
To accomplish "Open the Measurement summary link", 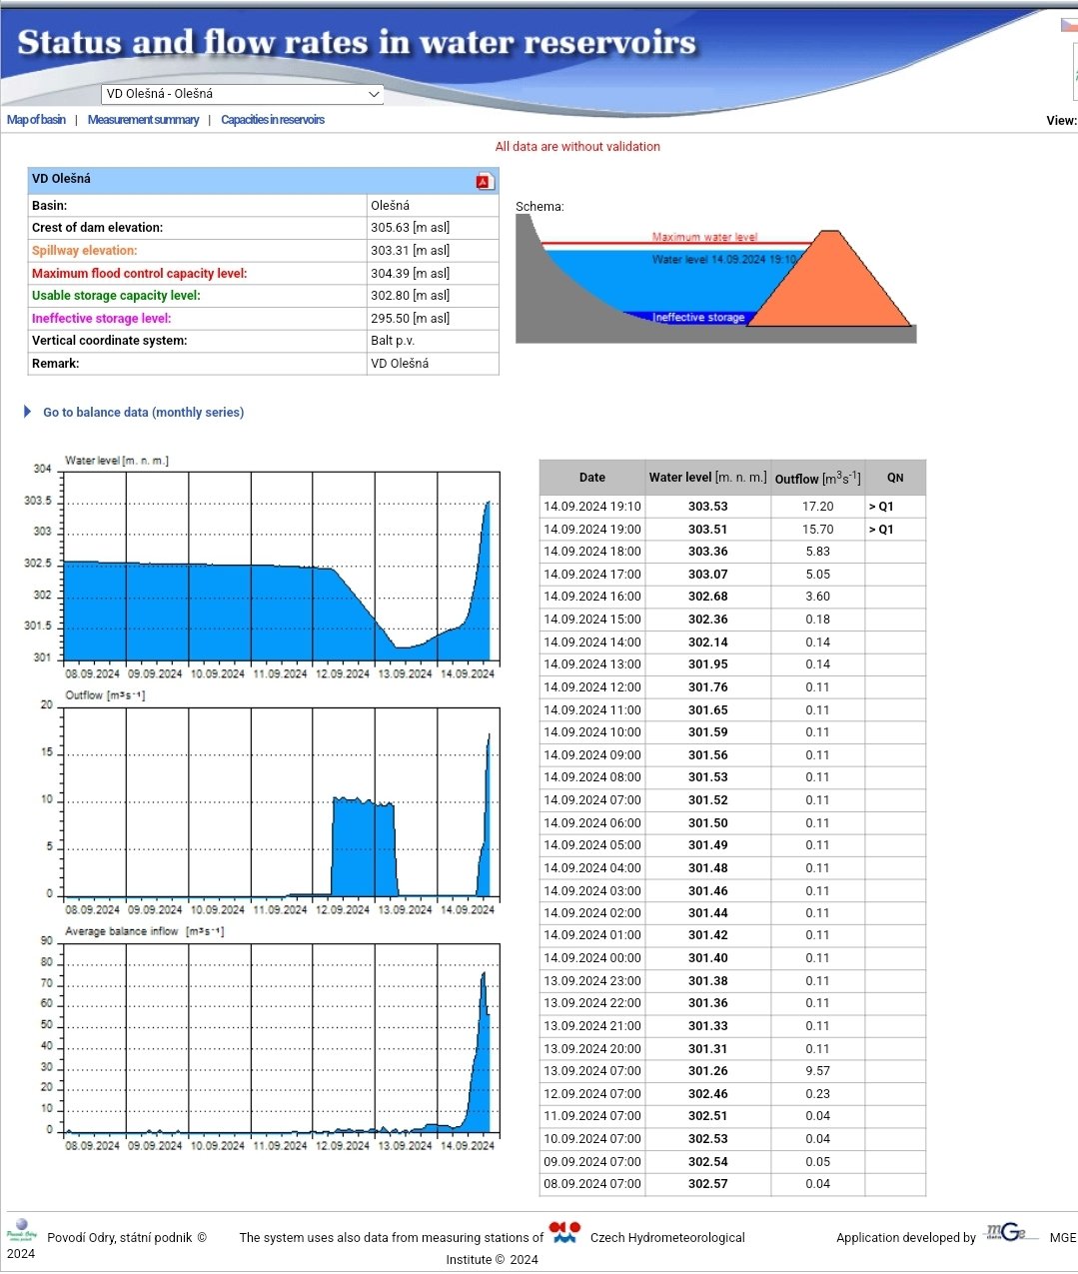I will 143,120.
